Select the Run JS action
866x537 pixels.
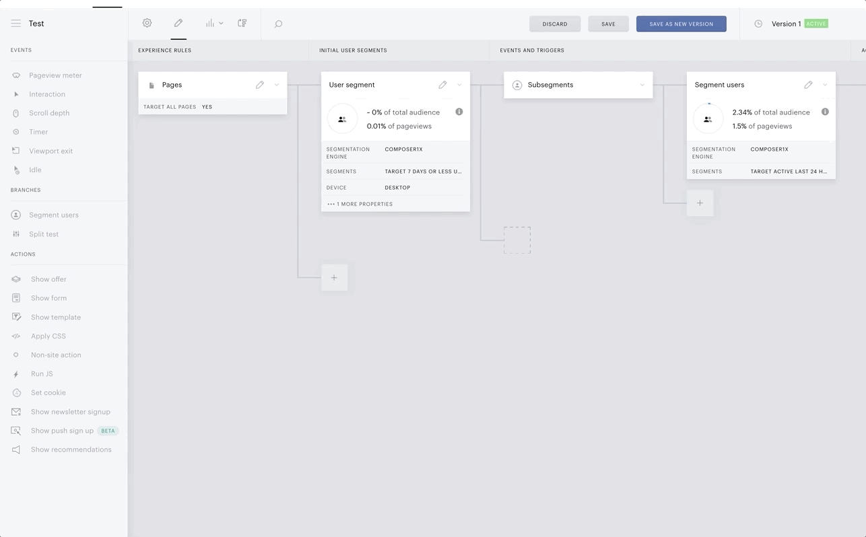[42, 373]
